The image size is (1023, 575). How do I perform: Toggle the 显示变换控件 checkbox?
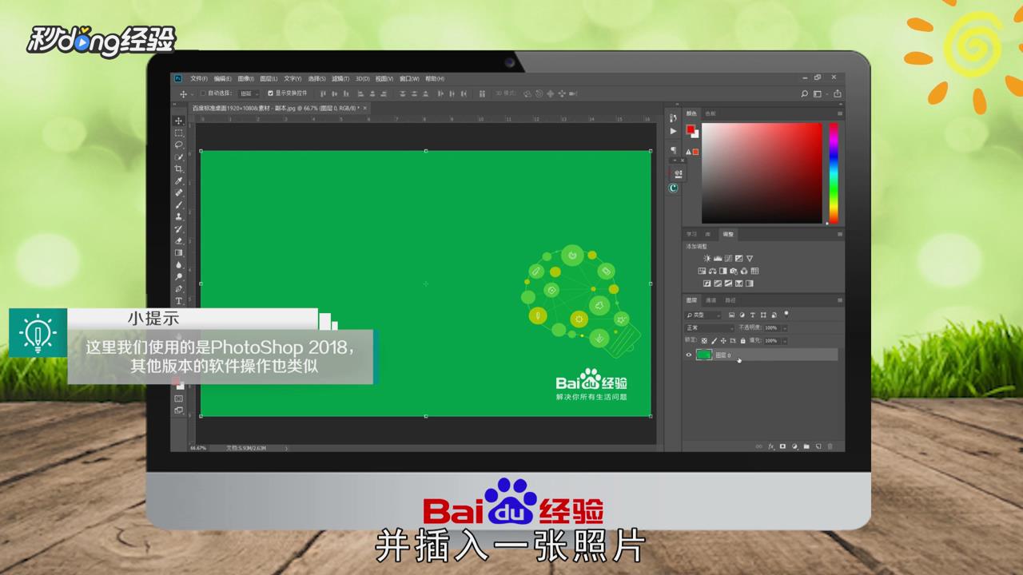(270, 93)
